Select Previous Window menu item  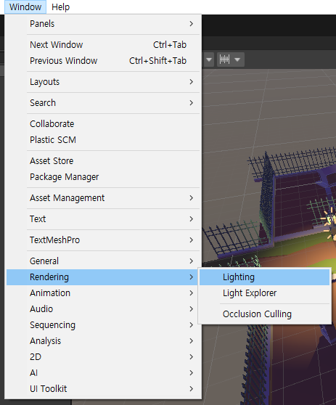[x=103, y=61]
